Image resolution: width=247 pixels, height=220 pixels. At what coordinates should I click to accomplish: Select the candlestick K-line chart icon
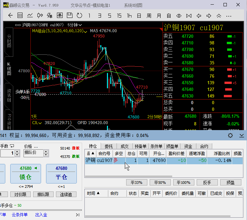tap(40, 16)
